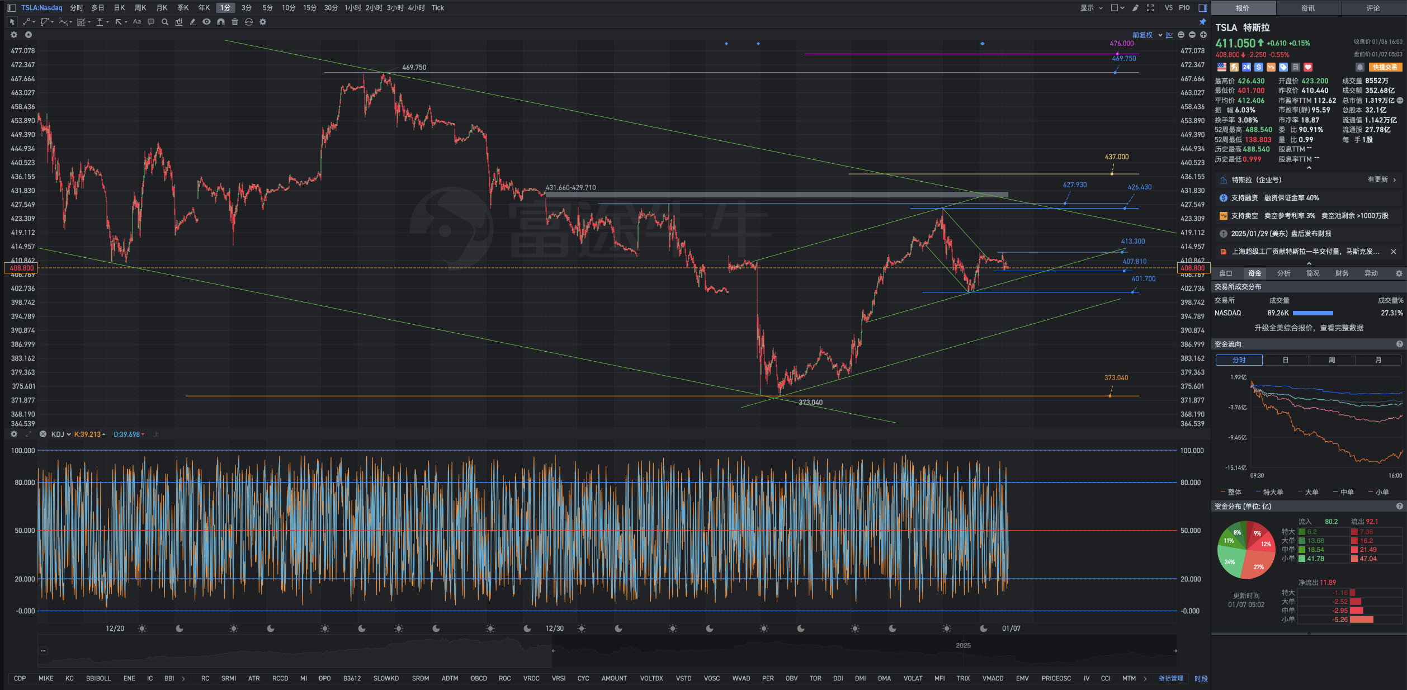This screenshot has height=690, width=1407.
Task: Expand the KDJ indicator pane
Action: pyautogui.click(x=29, y=434)
